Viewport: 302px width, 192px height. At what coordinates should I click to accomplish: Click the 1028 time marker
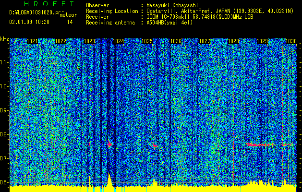233,41
